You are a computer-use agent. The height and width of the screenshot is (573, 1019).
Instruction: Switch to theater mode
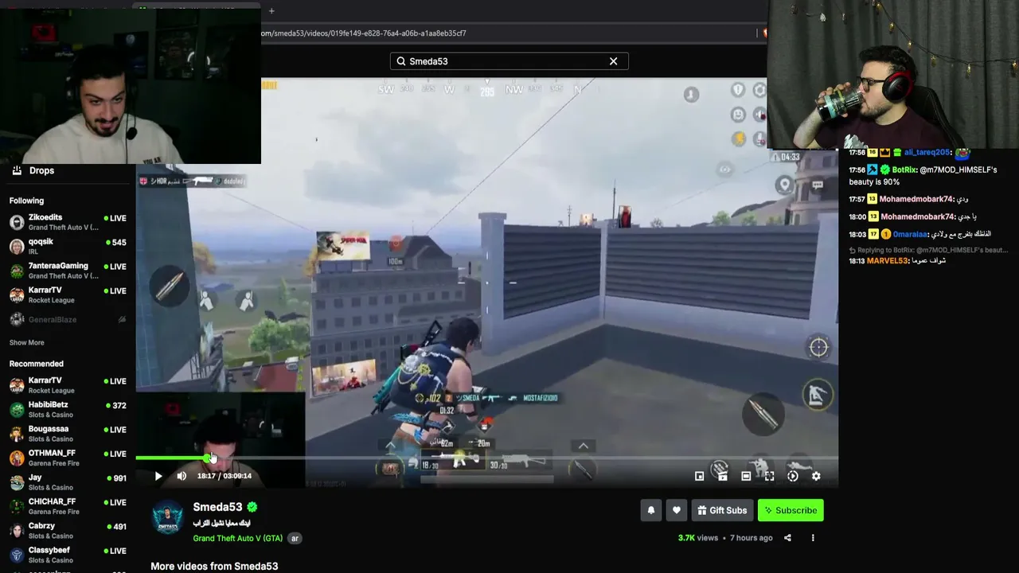746,476
